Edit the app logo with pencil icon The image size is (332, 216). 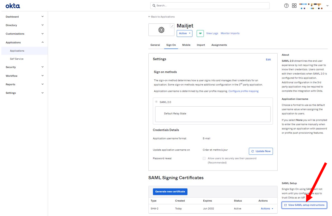[172, 26]
